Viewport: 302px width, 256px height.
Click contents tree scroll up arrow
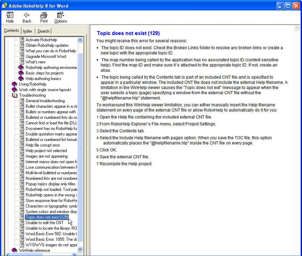click(x=80, y=40)
